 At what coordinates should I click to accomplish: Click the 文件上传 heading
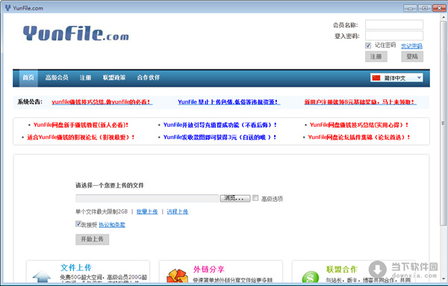pos(76,268)
